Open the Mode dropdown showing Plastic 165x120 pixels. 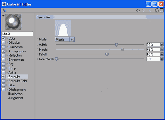point(65,39)
